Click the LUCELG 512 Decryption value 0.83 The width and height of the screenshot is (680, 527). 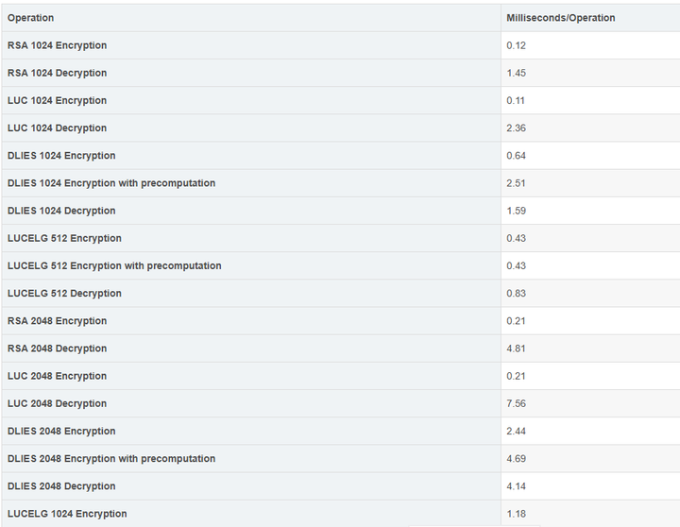click(x=516, y=293)
